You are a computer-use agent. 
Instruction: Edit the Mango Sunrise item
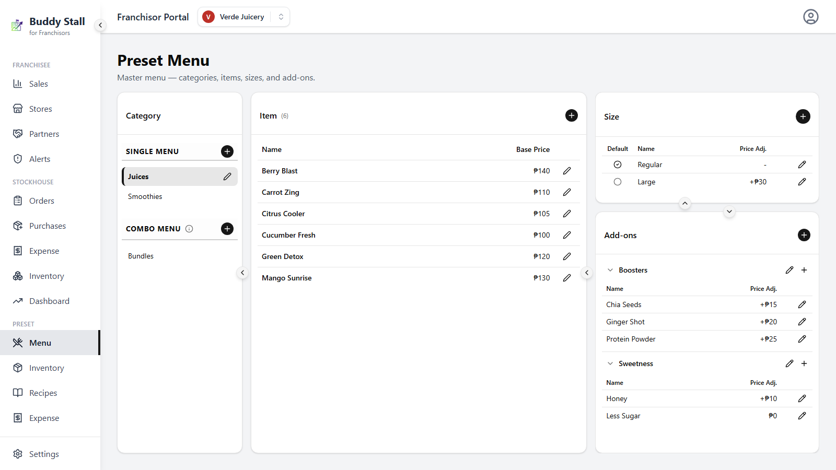(567, 278)
